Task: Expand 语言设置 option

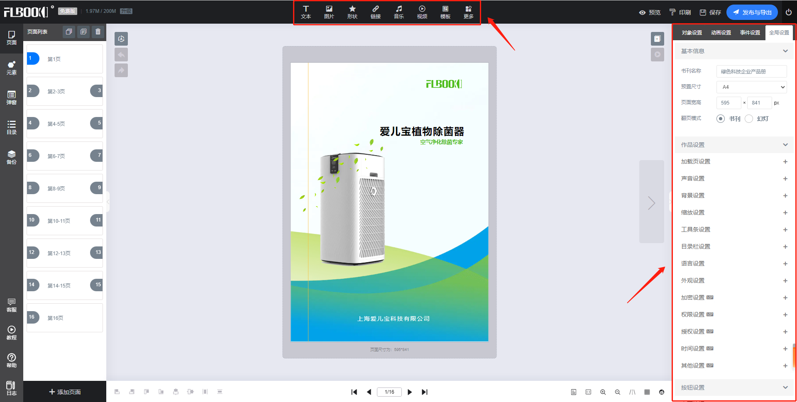Action: (x=785, y=264)
